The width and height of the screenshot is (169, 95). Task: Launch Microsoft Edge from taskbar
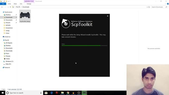51,93
